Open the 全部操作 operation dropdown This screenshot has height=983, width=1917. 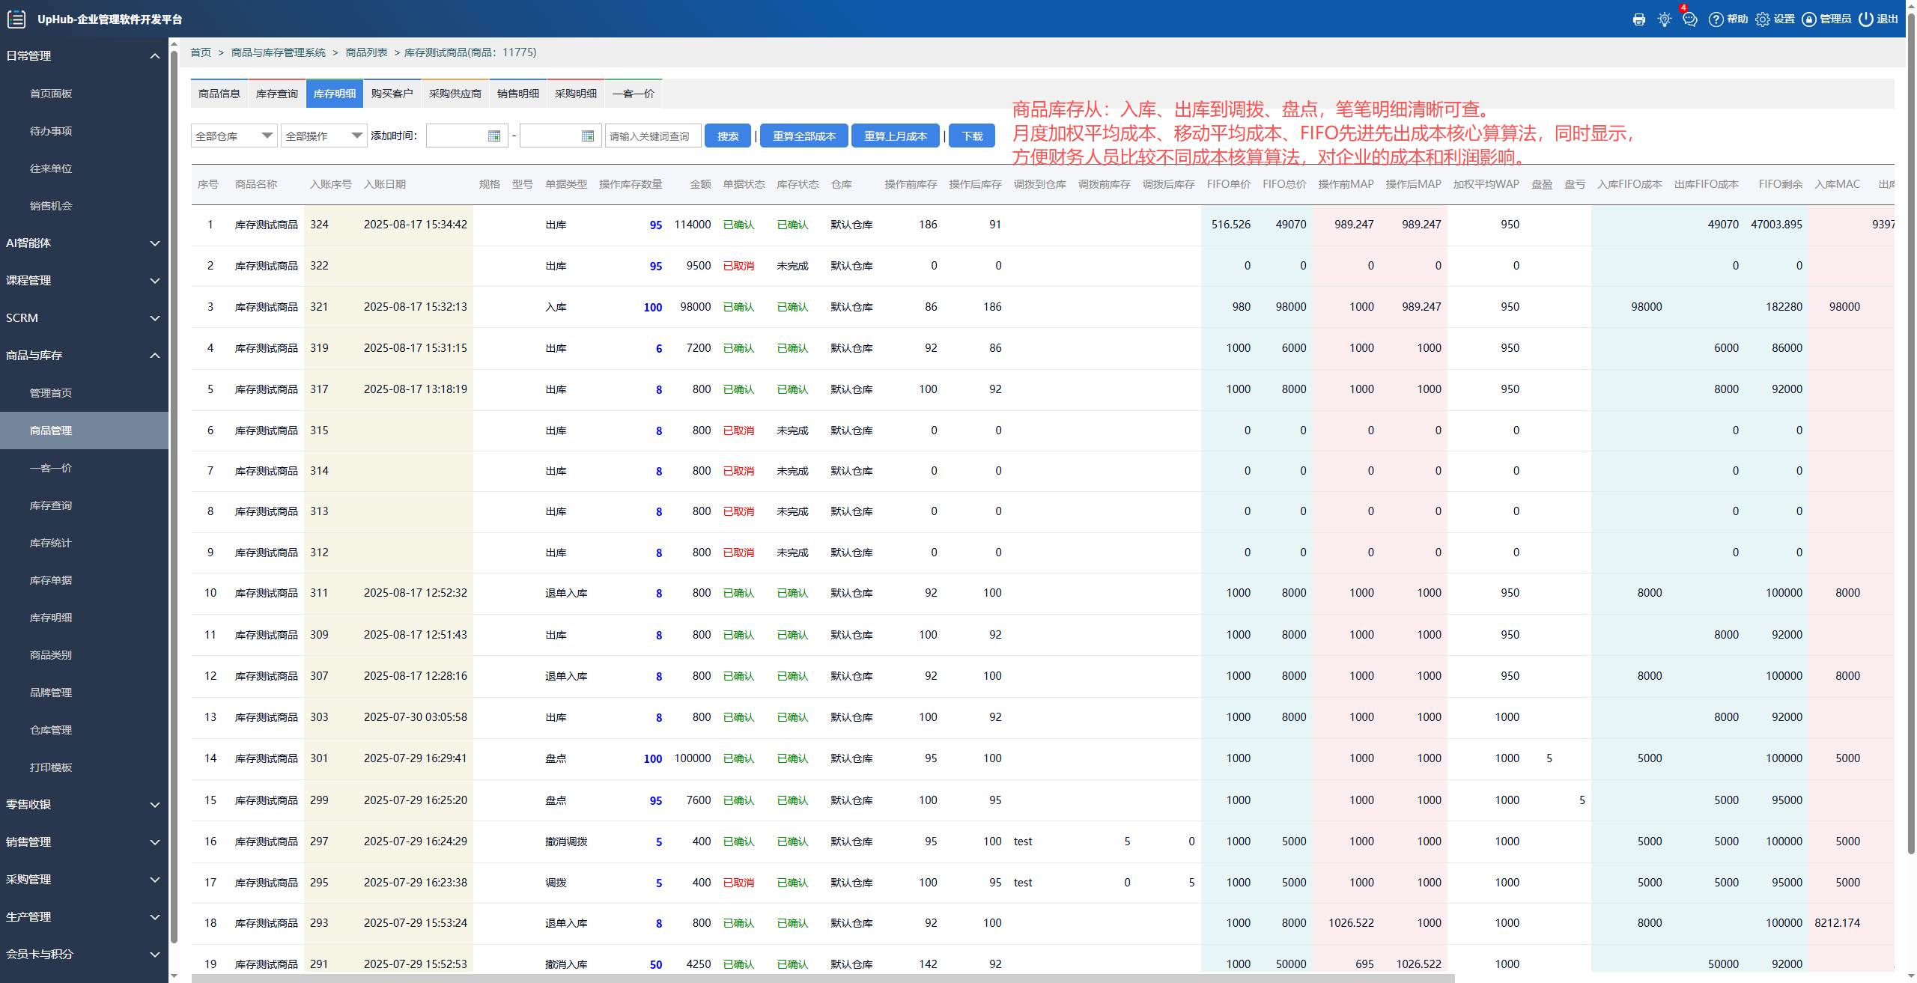[x=323, y=136]
